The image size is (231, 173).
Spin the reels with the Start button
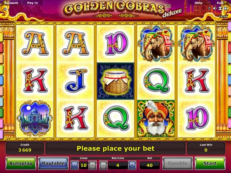(x=210, y=163)
